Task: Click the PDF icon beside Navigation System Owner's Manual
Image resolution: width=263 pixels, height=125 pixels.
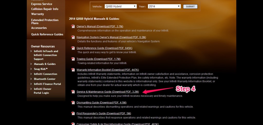Action: click(x=73, y=37)
